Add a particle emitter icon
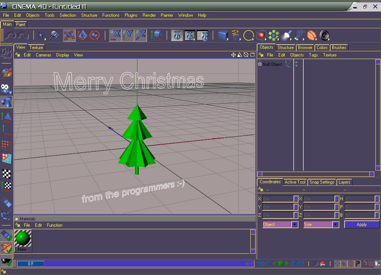Viewport: 381px width, 275px height. (300, 35)
